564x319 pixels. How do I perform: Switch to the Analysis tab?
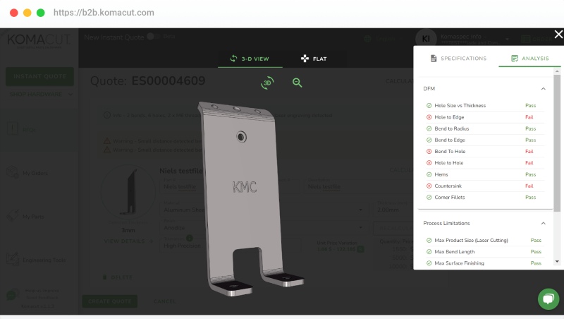(530, 59)
